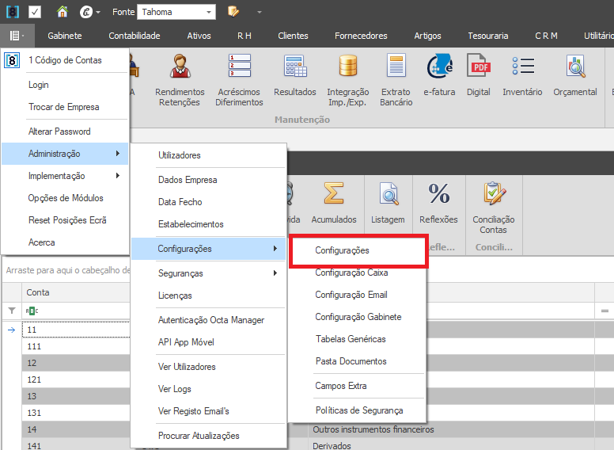Click the home icon in top toolbar
Viewport: 614px width, 450px height.
pyautogui.click(x=63, y=12)
